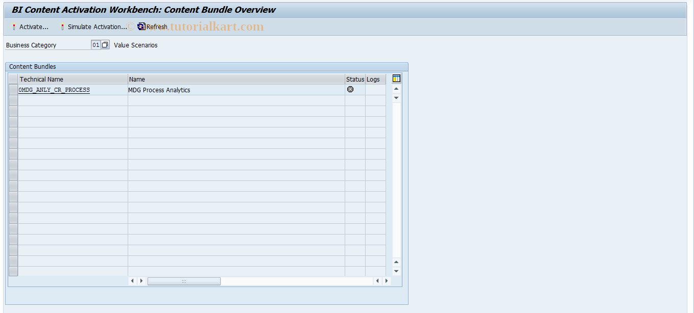Click Technical Name column header
694x313 pixels.
pyautogui.click(x=73, y=79)
